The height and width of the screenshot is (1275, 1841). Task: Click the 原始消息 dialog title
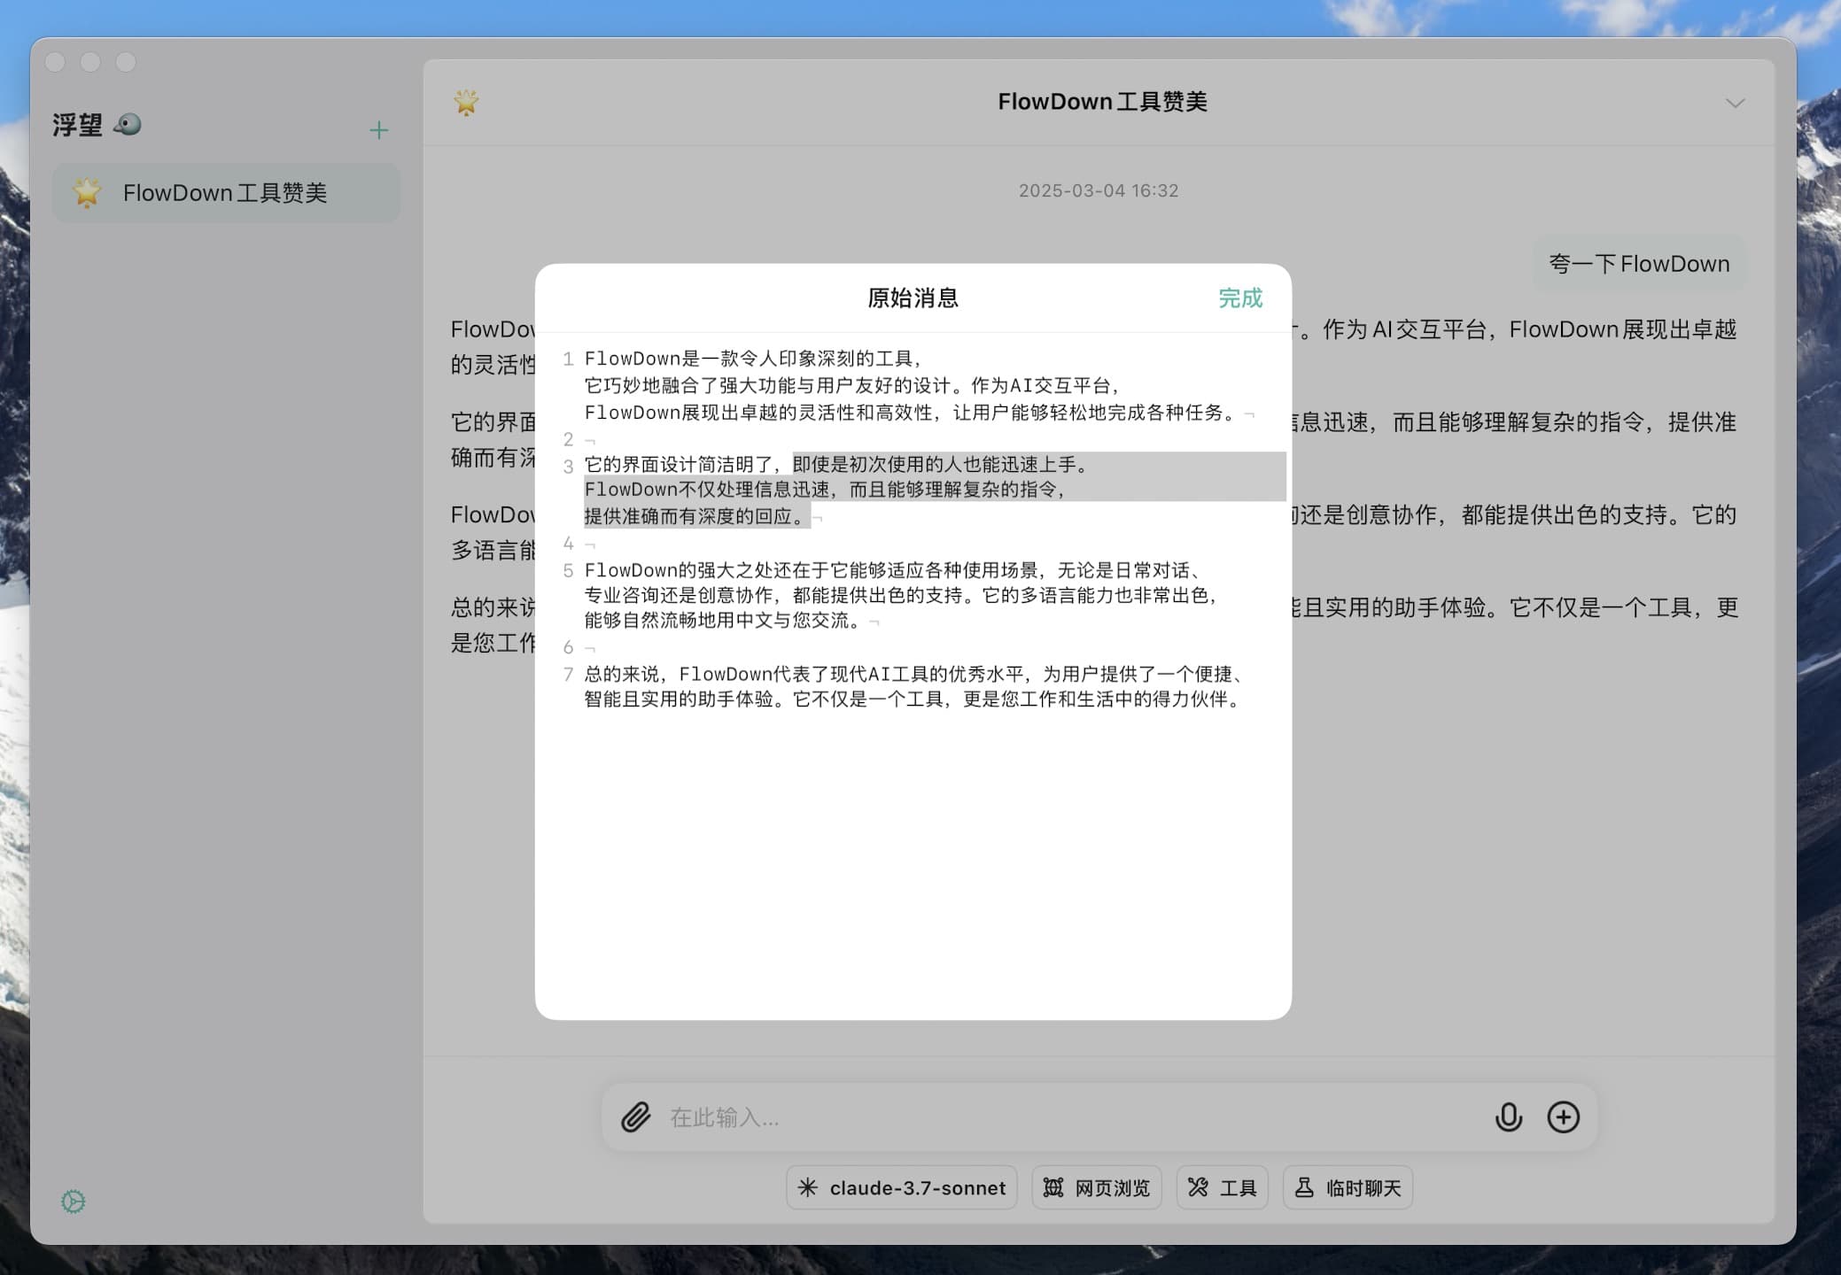point(913,298)
